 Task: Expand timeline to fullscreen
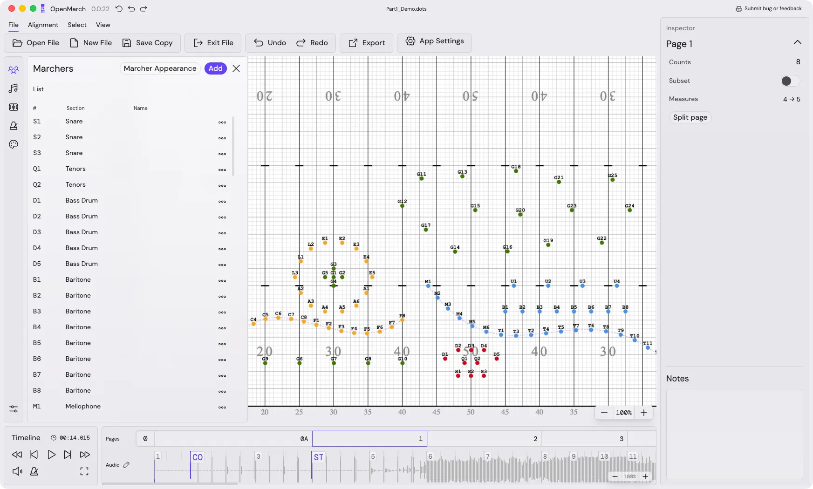click(x=84, y=471)
